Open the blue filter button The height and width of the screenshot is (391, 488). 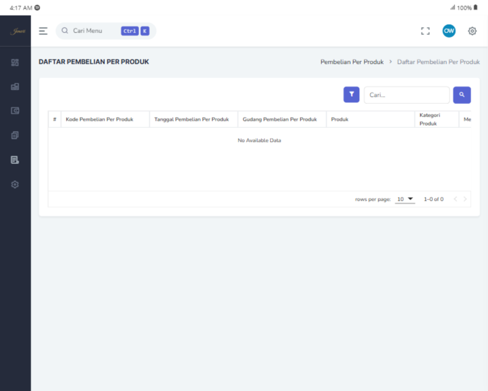pyautogui.click(x=351, y=95)
